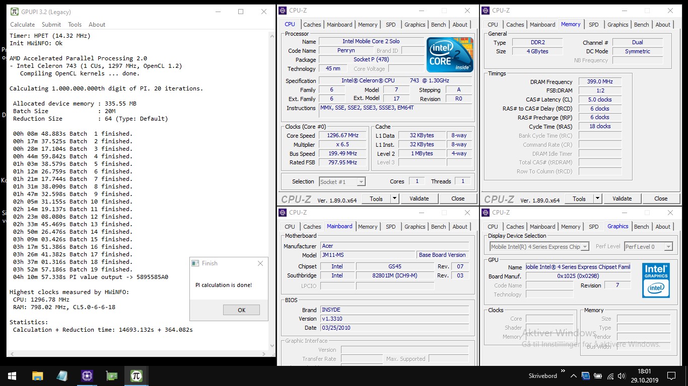Click the Bus Speed value 199.49 MHz
This screenshot has width=688, height=386.
[343, 154]
